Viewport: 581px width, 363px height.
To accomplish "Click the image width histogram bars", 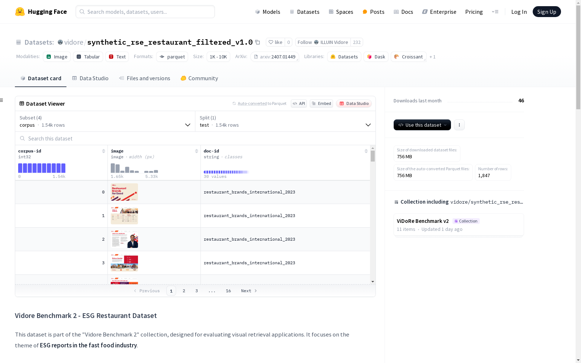I will (134, 168).
